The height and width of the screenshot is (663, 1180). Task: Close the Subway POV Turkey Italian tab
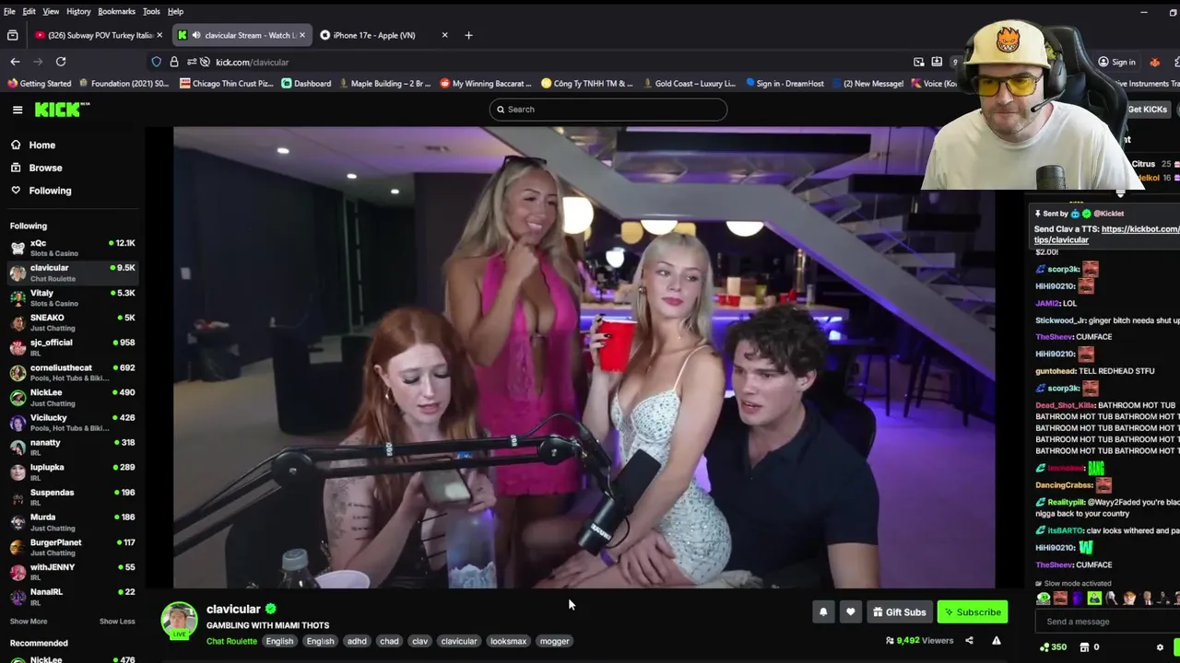pos(159,35)
